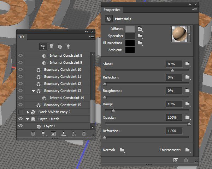This screenshot has width=212, height=169.
Task: Open Reflection texture folder icon
Action: coord(188,77)
